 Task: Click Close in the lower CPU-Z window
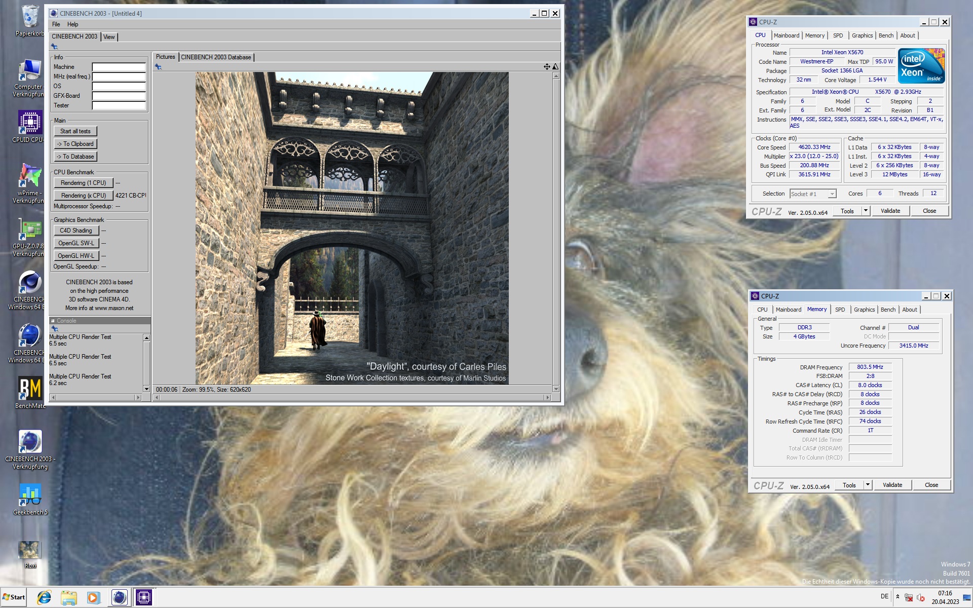point(931,485)
